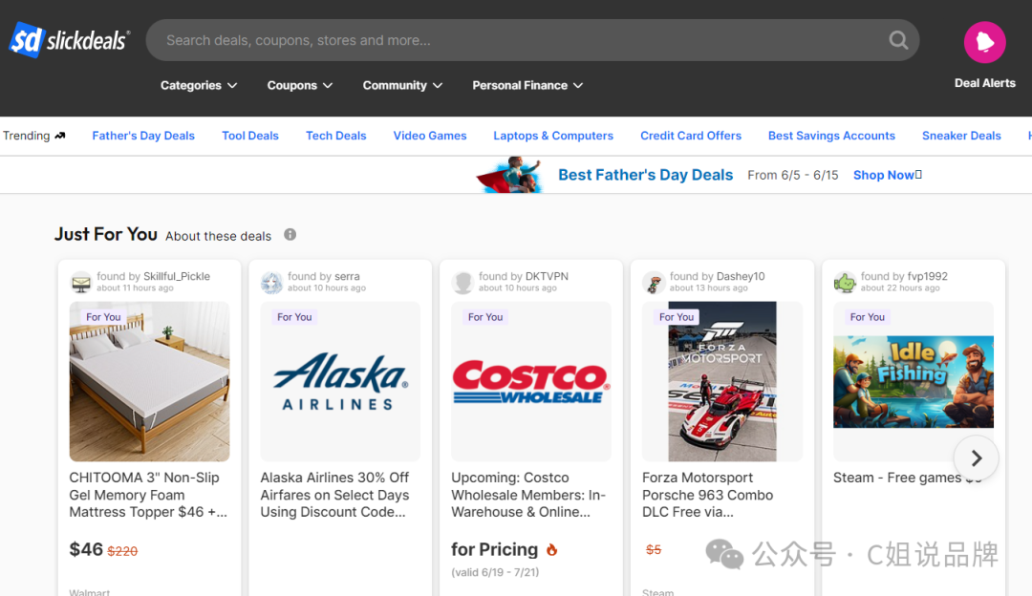Click the Deal Alerts label

point(984,83)
